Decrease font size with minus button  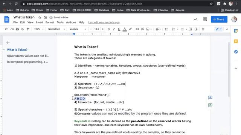[91, 29]
